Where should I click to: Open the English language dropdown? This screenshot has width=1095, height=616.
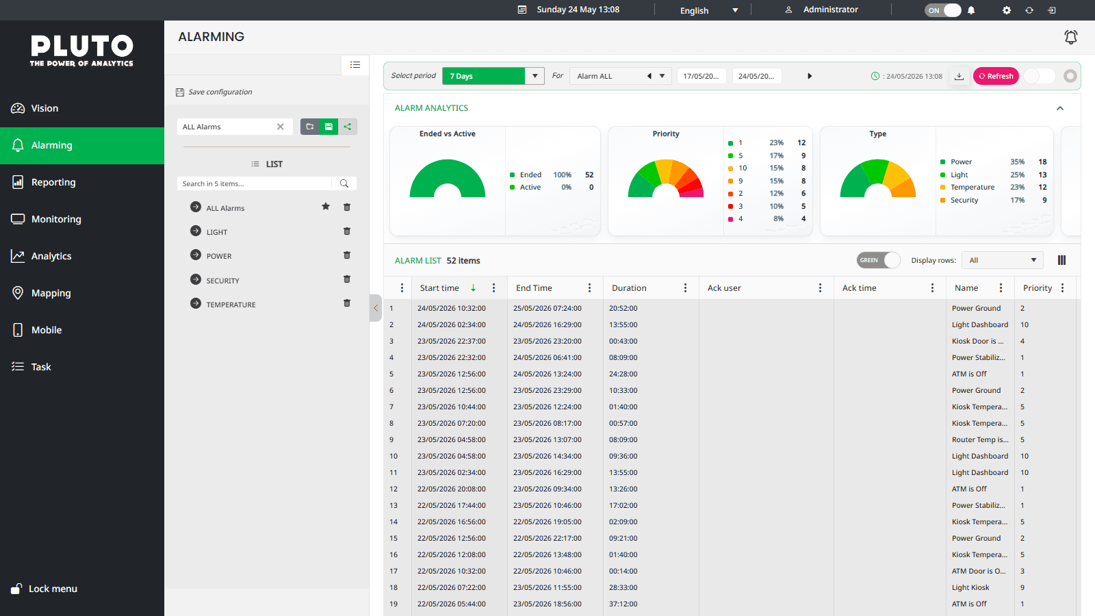[x=709, y=10]
